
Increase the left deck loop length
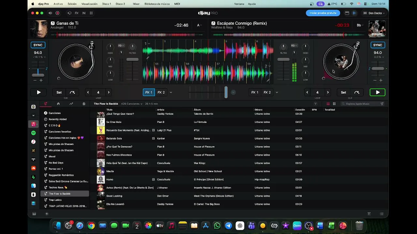(109, 92)
